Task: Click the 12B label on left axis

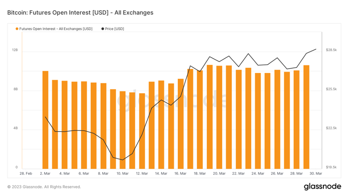Action: tap(15, 50)
